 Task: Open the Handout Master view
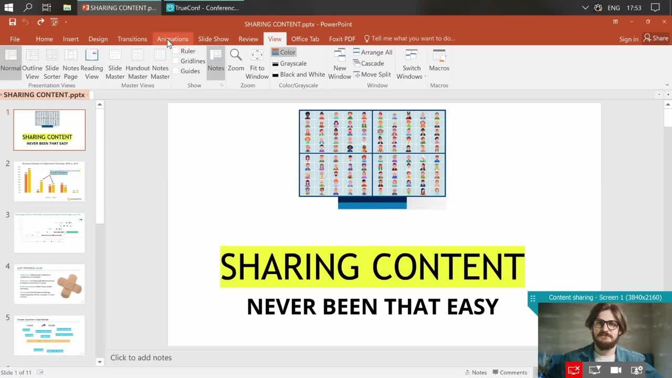pos(138,62)
